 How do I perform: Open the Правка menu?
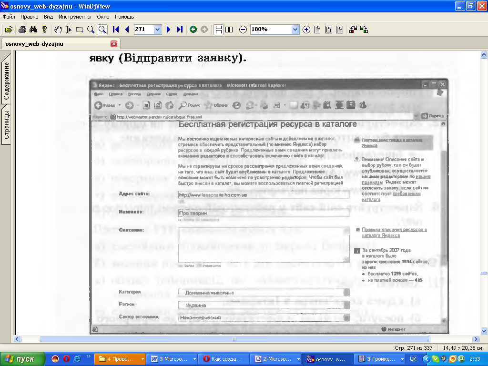pyautogui.click(x=29, y=17)
